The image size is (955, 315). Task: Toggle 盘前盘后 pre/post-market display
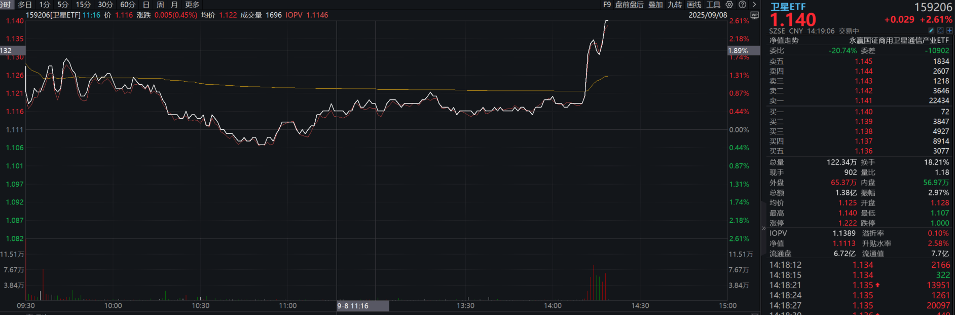[x=629, y=5]
